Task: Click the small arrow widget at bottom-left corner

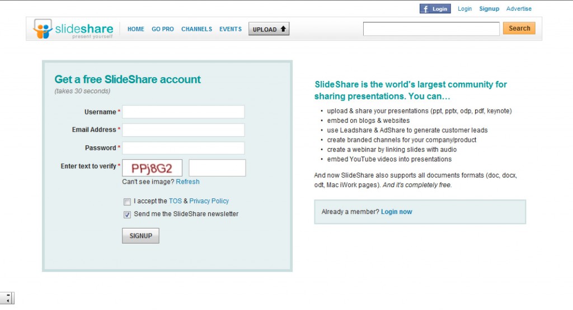Action: click(7, 298)
